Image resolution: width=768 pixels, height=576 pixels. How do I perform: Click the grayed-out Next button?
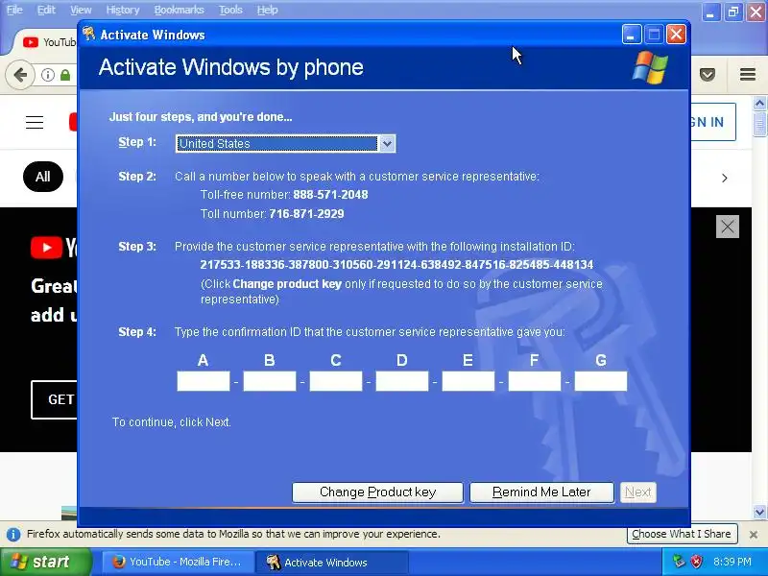click(x=638, y=492)
